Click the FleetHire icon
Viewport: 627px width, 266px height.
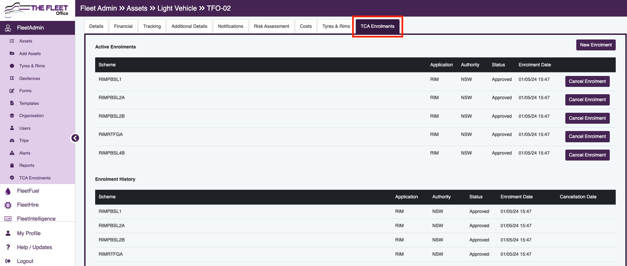click(8, 205)
